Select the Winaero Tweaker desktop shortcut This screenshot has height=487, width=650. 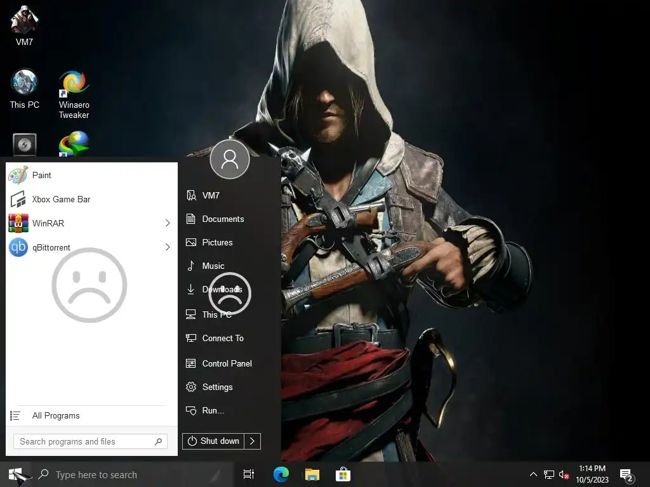(x=74, y=95)
